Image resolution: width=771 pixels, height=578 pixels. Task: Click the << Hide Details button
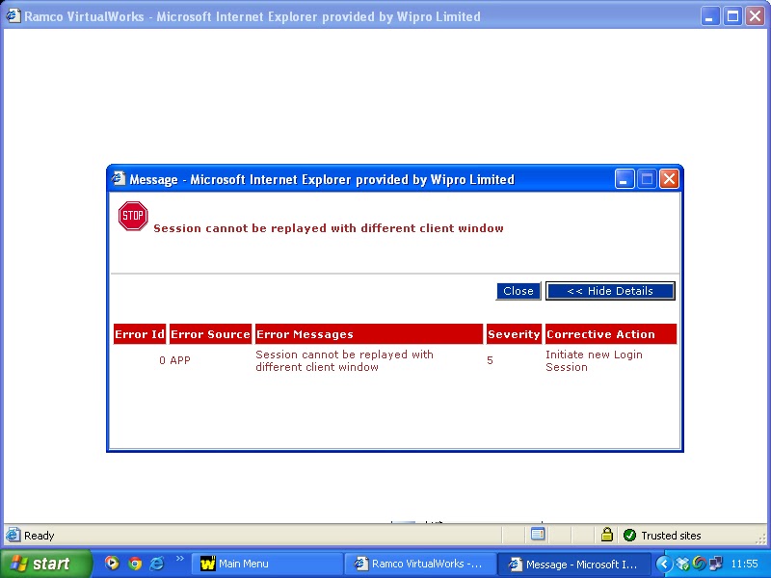pyautogui.click(x=610, y=291)
